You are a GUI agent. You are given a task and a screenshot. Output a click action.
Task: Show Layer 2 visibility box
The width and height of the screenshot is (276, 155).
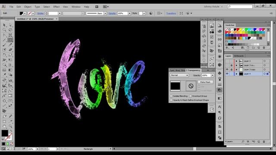click(227, 61)
